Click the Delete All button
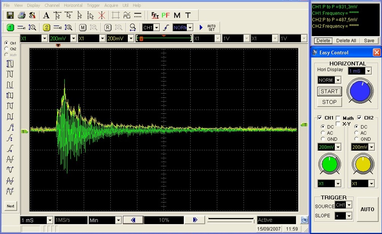 click(346, 41)
